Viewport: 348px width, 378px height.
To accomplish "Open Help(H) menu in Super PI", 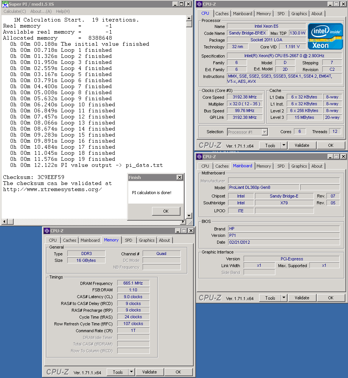I will coord(63,11).
